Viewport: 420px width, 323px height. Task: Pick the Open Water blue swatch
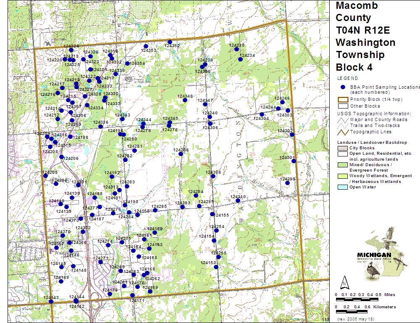pyautogui.click(x=343, y=187)
